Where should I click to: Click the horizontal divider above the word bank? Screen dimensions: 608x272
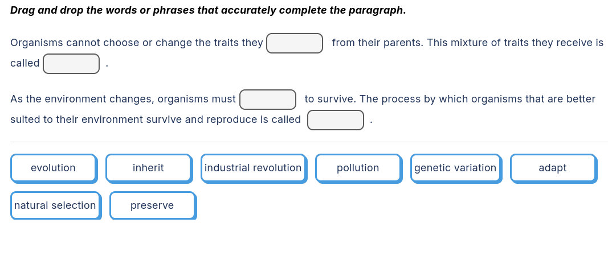point(309,142)
